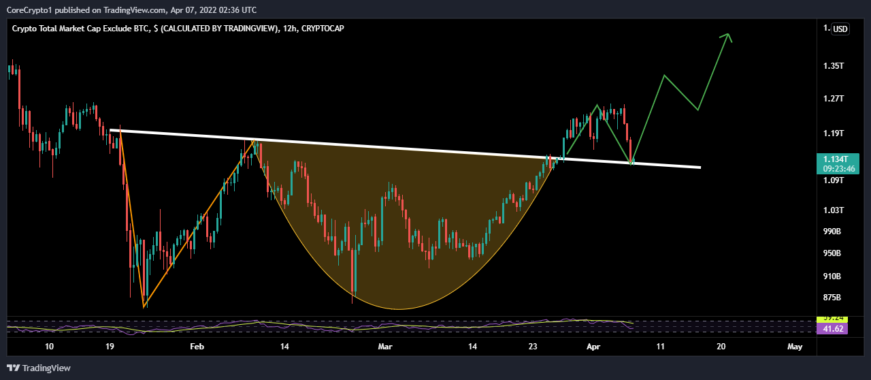Click the 875B price axis label
The image size is (871, 380).
coord(833,298)
